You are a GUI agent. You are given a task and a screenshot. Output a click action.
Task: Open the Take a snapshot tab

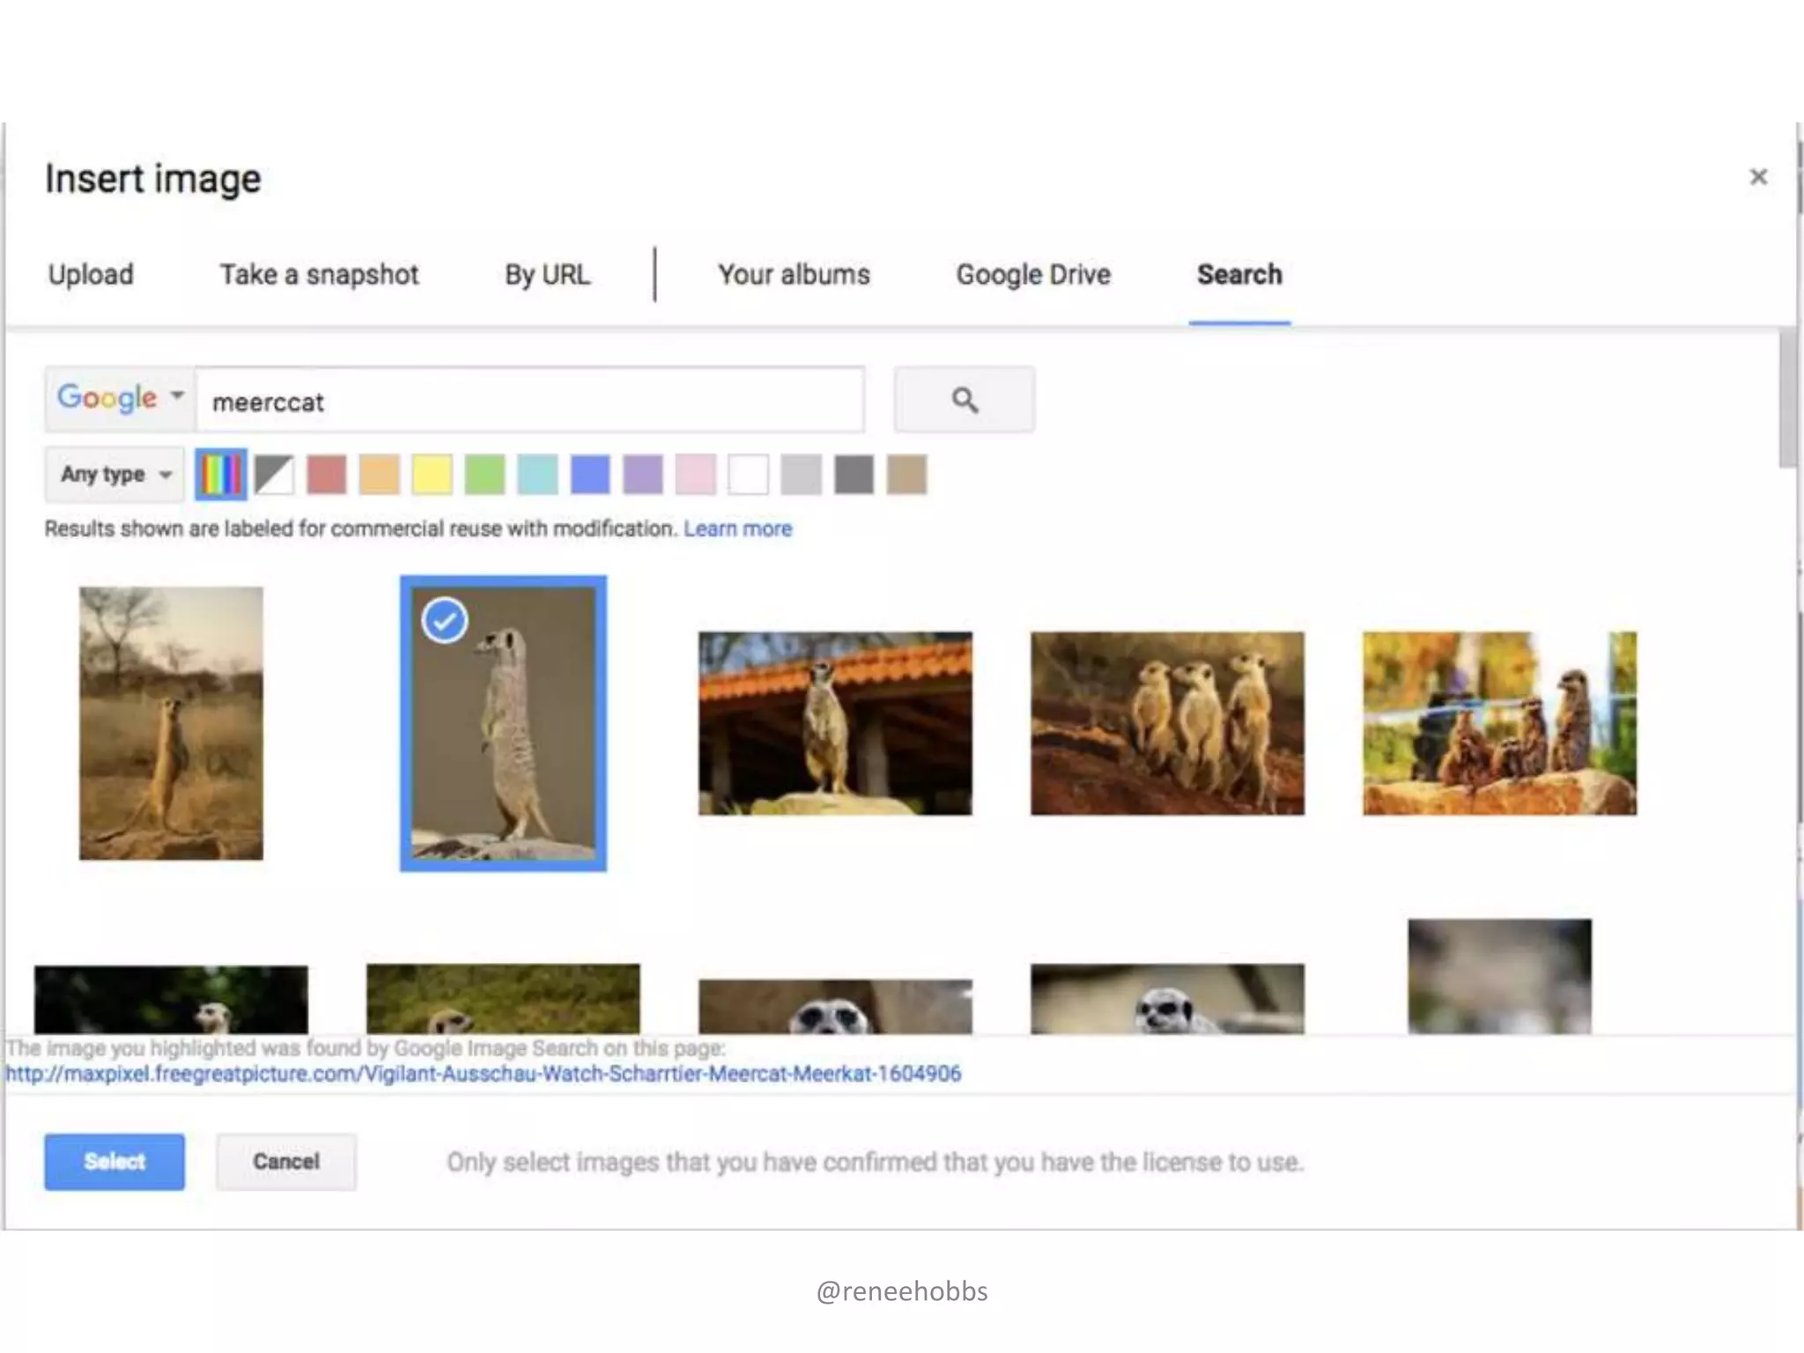click(x=319, y=275)
